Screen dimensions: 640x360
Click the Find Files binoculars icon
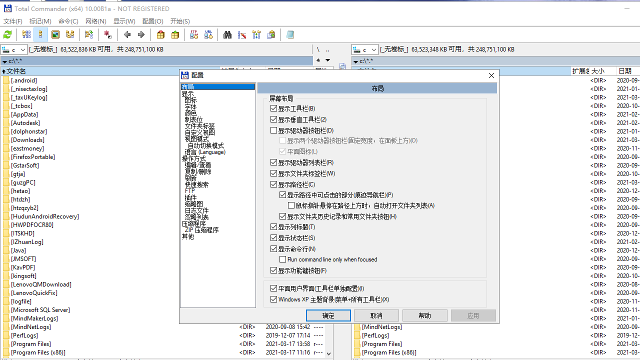[x=227, y=34]
